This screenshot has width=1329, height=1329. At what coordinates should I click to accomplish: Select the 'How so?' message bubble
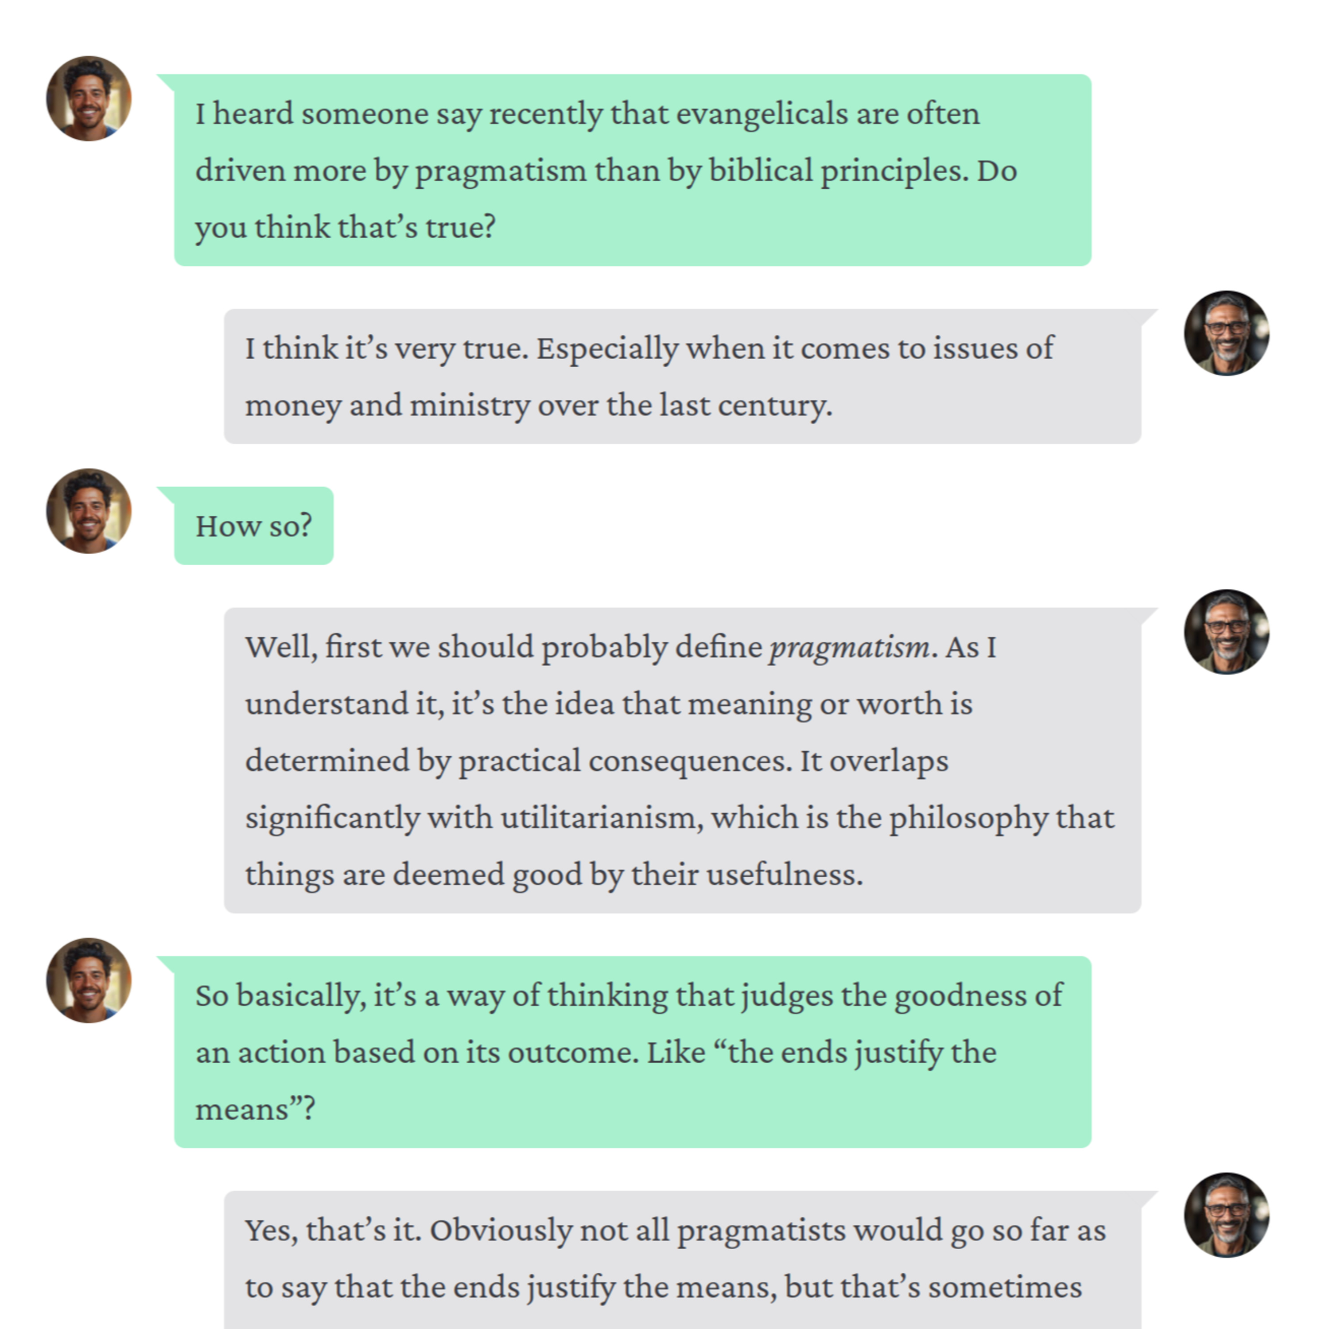[254, 525]
